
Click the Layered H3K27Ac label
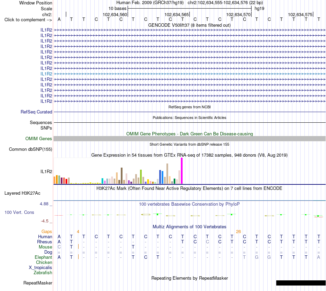coord(22,193)
